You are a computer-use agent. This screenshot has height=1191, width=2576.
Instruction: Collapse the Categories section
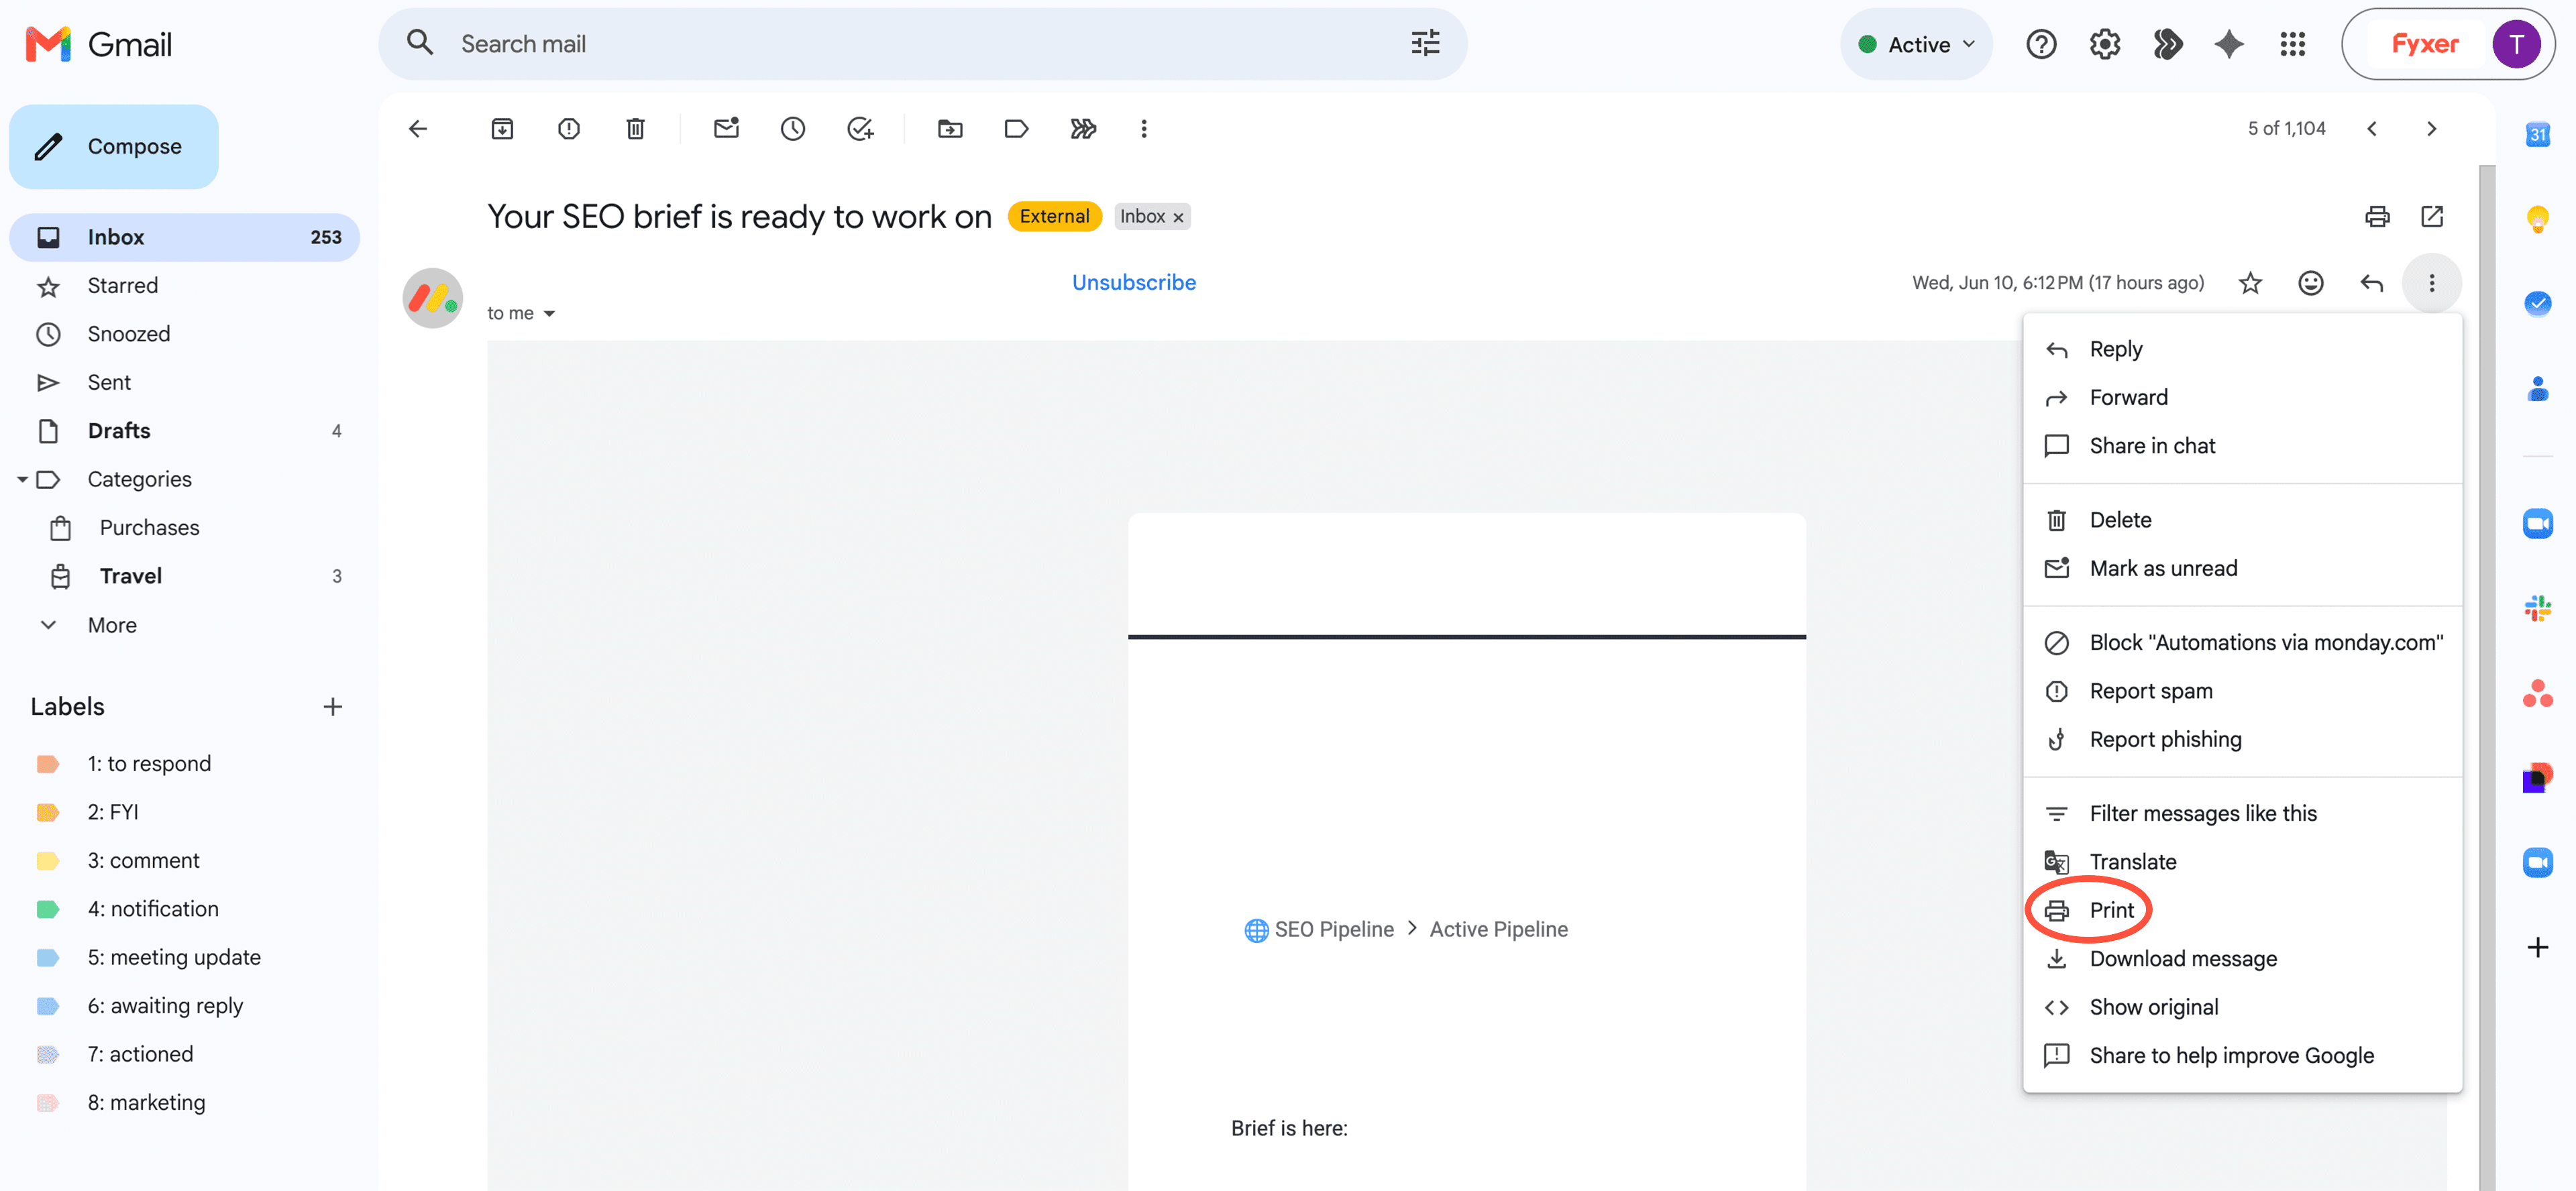22,479
